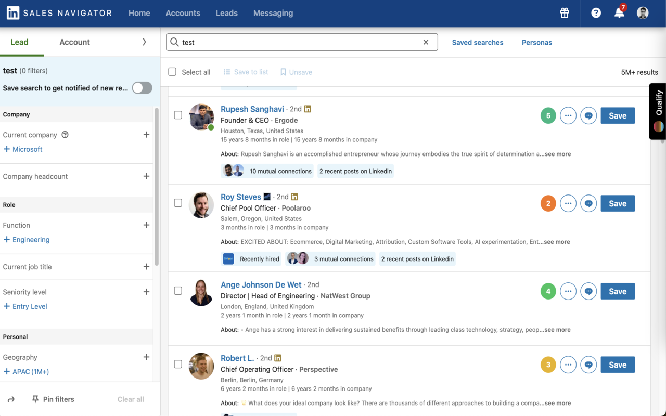Click inside the search keywords field

tap(302, 42)
